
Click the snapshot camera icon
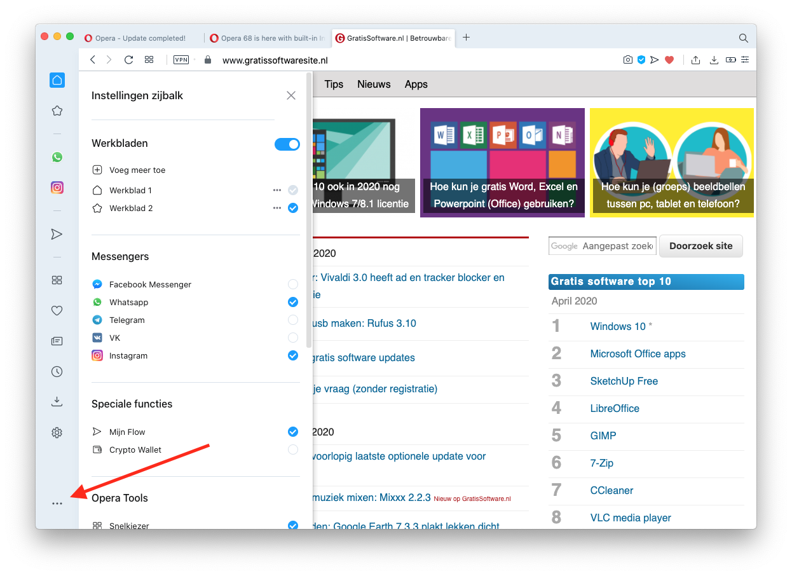click(628, 60)
